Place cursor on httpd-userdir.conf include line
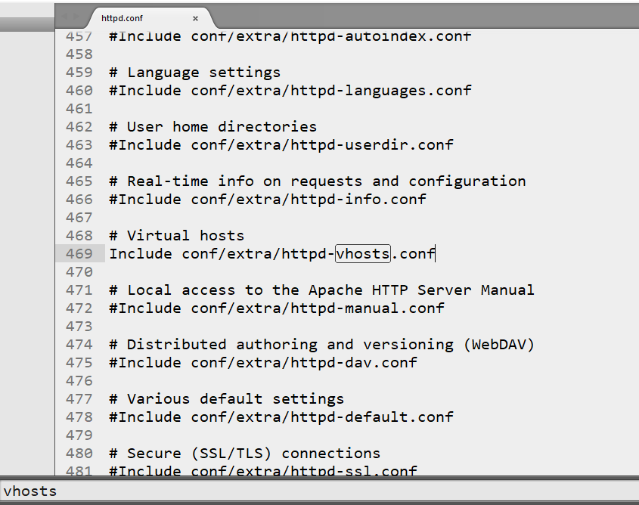639x505 pixels. (x=281, y=145)
